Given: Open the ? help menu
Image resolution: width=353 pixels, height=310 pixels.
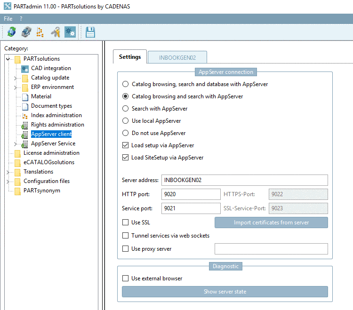Looking at the screenshot, I should coord(21,19).
